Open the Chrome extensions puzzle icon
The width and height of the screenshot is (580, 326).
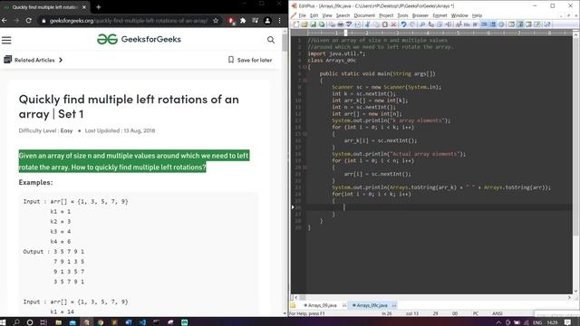coord(243,21)
